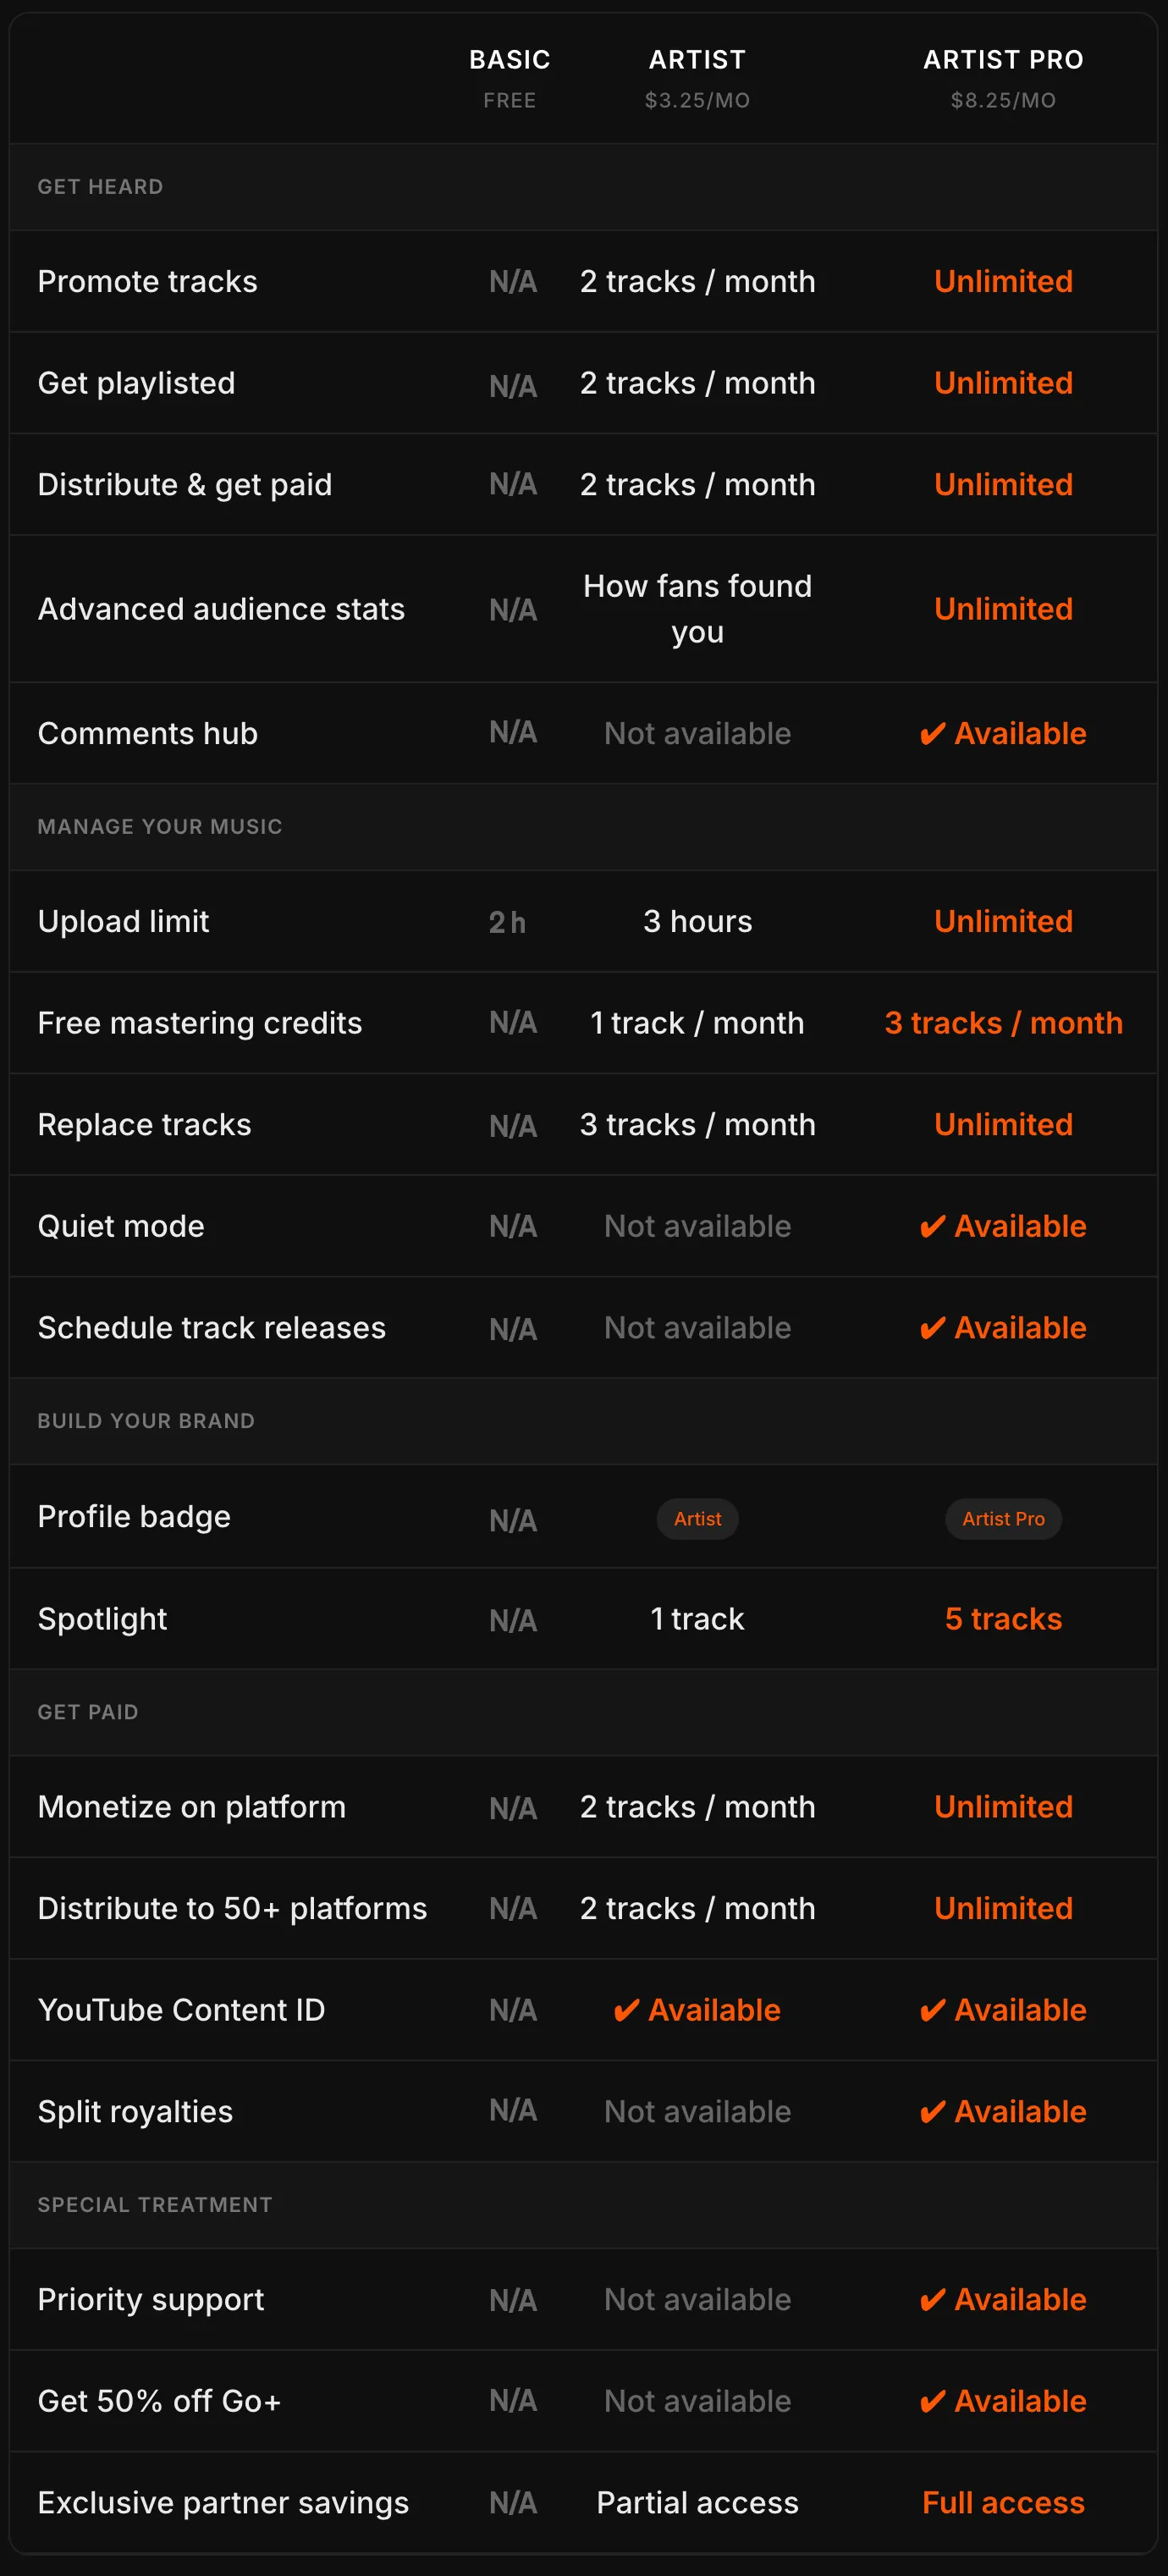This screenshot has height=2576, width=1168.
Task: Click the Artist profile badge pill
Action: point(697,1518)
